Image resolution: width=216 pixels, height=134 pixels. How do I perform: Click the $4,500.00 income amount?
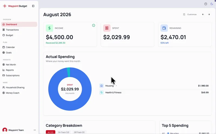pyautogui.click(x=59, y=37)
